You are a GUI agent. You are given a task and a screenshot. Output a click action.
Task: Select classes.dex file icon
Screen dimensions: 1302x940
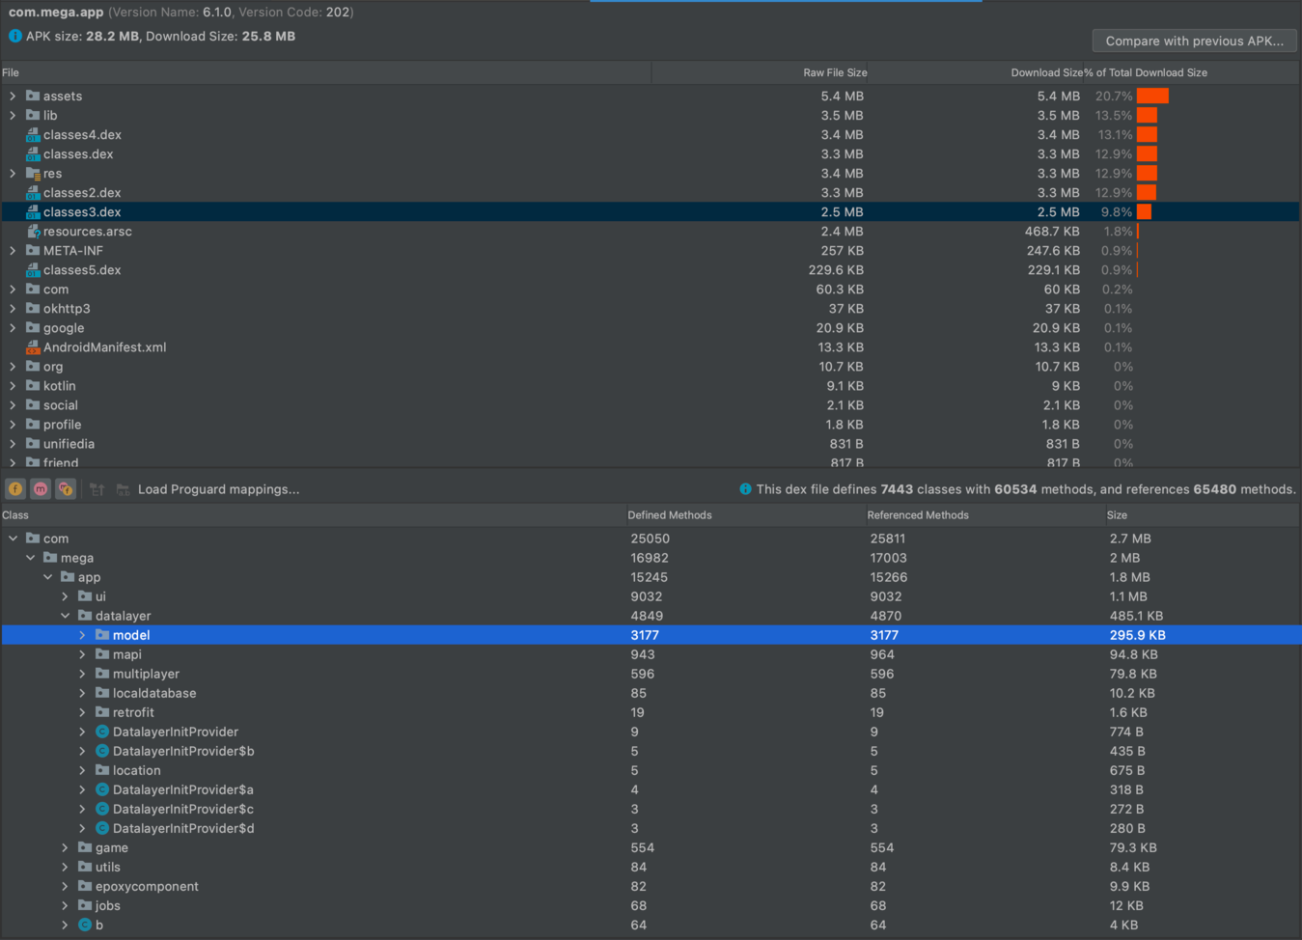coord(33,154)
